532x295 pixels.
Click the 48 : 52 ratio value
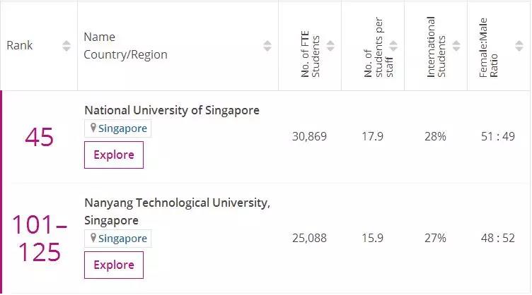coord(498,238)
